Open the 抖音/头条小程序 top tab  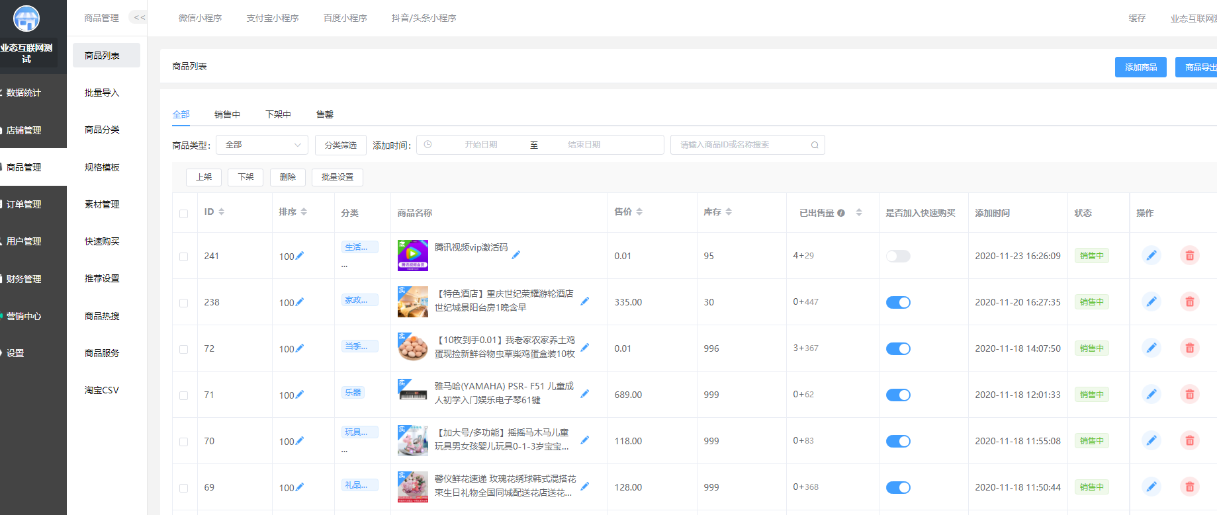424,18
